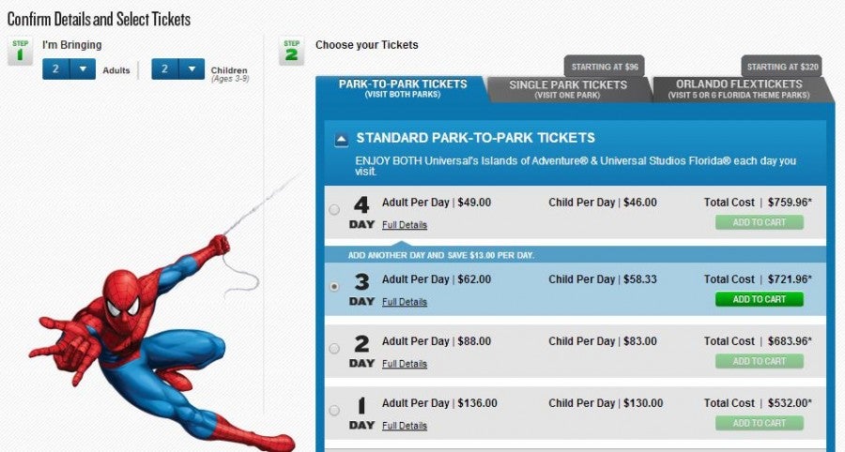
Task: Open Full Details for 4 Day ticket
Action: point(405,225)
